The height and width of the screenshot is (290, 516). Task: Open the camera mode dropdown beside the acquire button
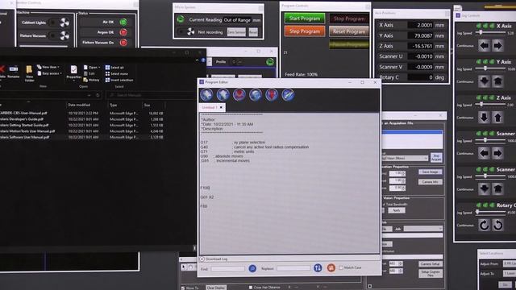405,158
